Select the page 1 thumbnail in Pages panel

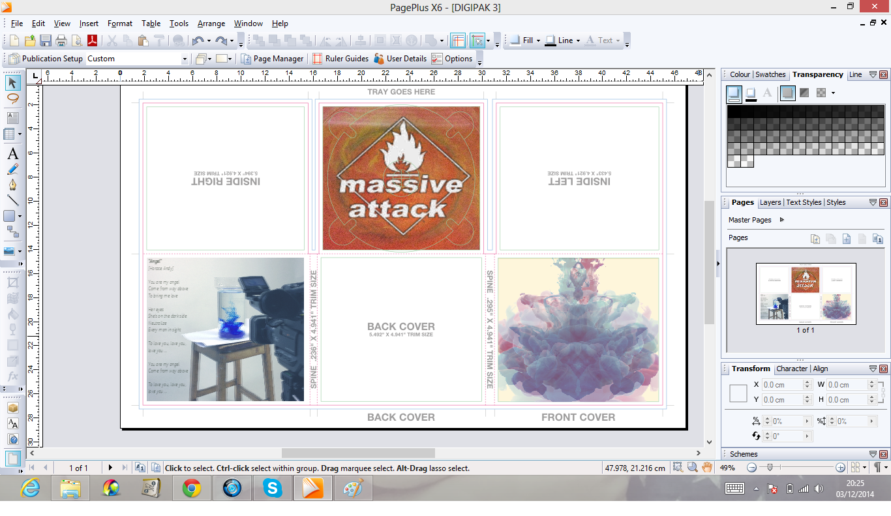point(806,294)
